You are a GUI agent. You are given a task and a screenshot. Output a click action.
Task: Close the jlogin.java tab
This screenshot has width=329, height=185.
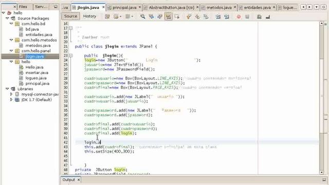pos(103,7)
